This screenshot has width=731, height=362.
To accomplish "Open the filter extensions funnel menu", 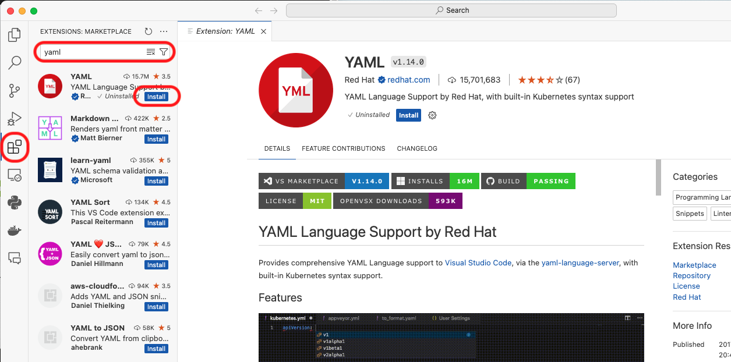I will tap(164, 52).
